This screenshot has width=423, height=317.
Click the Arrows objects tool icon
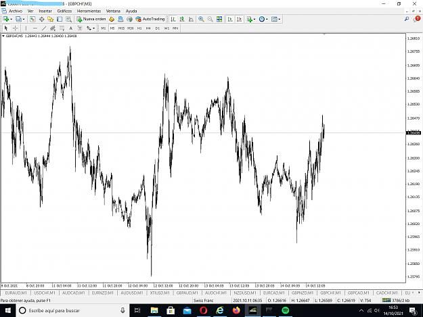[89, 28]
